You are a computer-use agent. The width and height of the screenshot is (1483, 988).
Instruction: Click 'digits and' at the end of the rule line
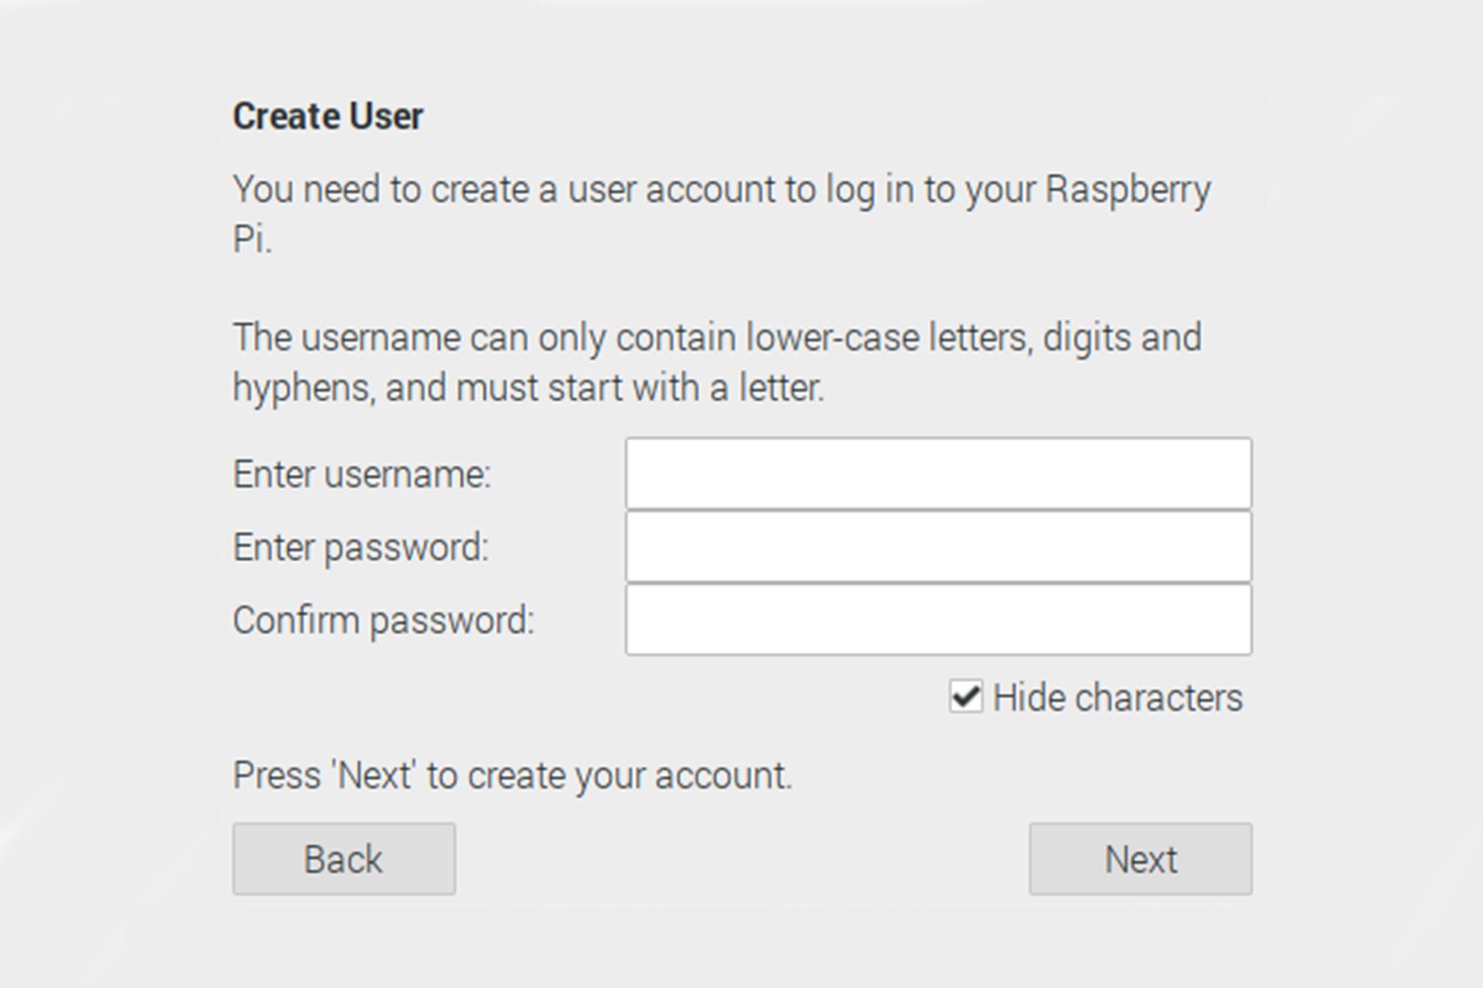(x=1122, y=338)
